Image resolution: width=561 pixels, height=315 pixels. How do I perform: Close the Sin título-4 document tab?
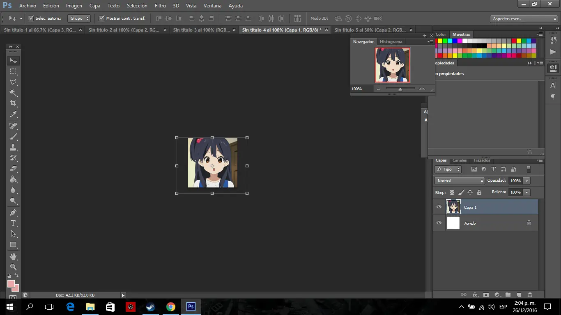click(x=326, y=30)
